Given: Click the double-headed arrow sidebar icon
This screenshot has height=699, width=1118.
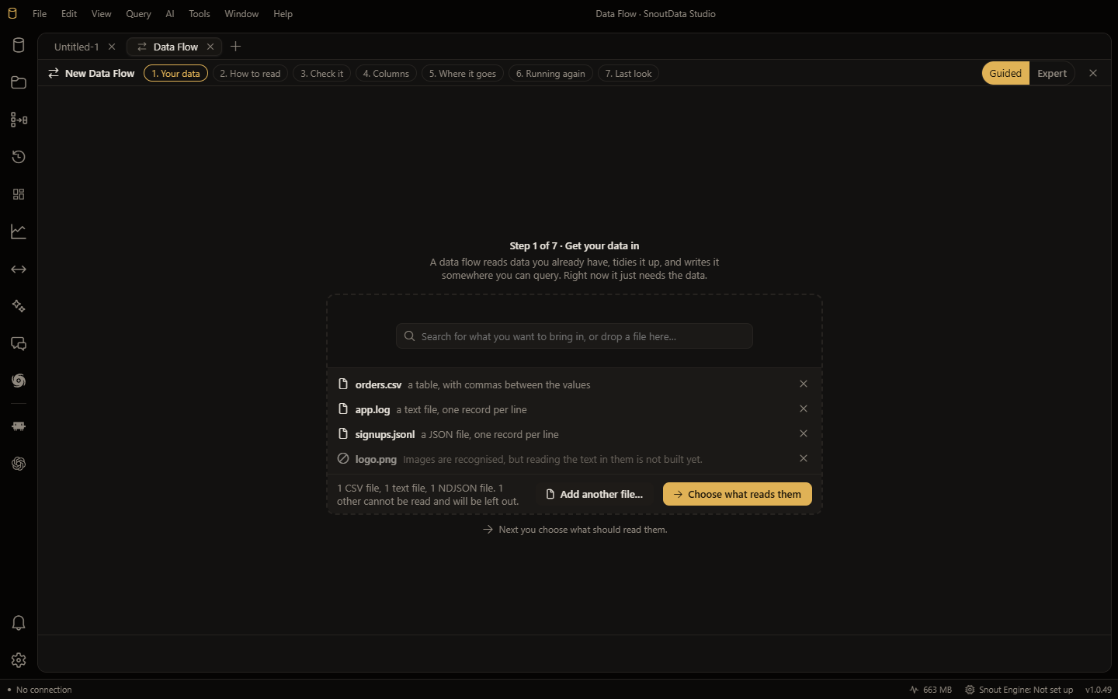Looking at the screenshot, I should tap(19, 269).
